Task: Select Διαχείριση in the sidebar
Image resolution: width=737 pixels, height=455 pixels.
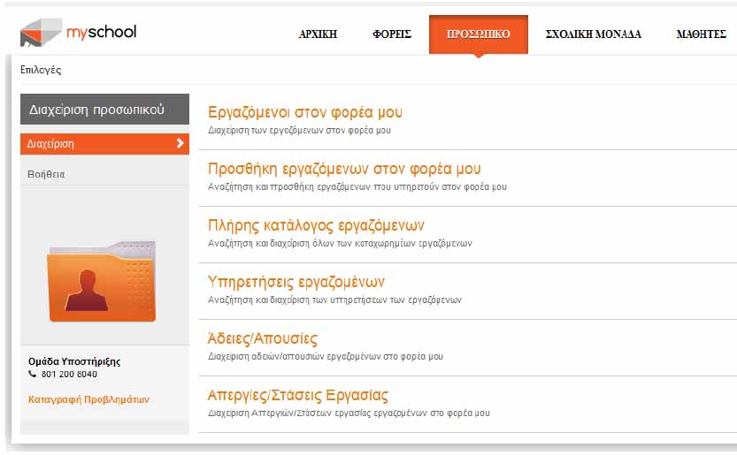Action: click(51, 144)
